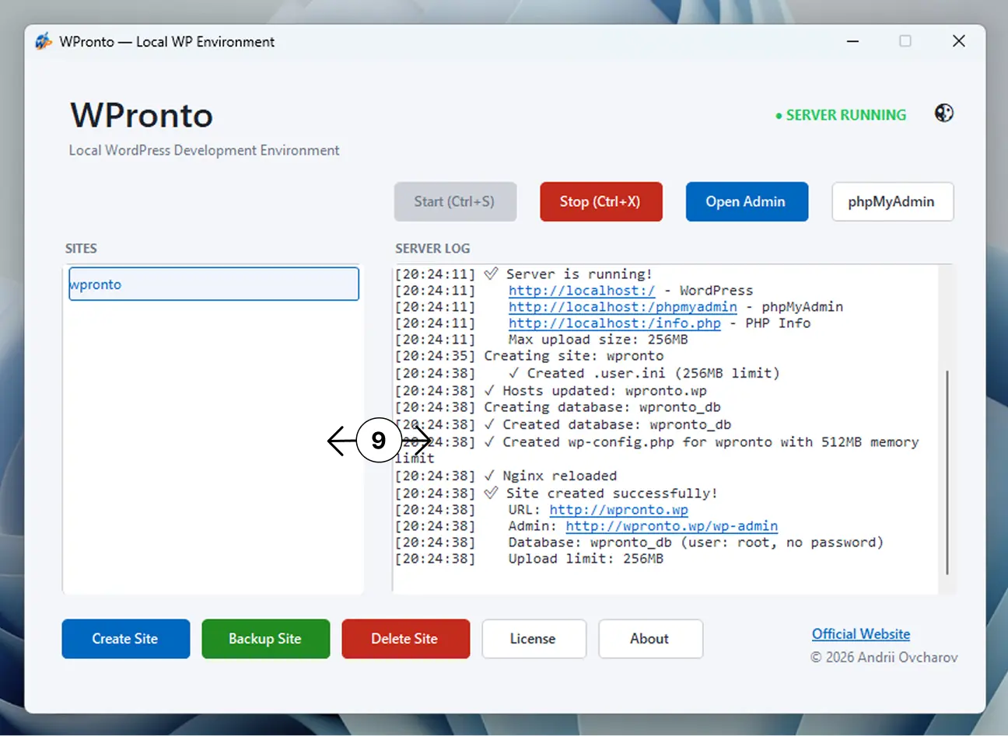Image resolution: width=1008 pixels, height=736 pixels.
Task: Click the "Site created successfully!" log line
Action: point(556,494)
